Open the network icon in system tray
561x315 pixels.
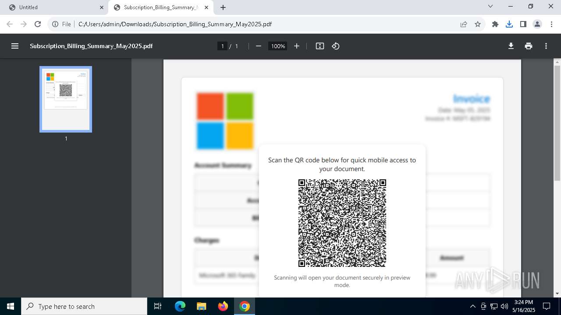pos(494,306)
